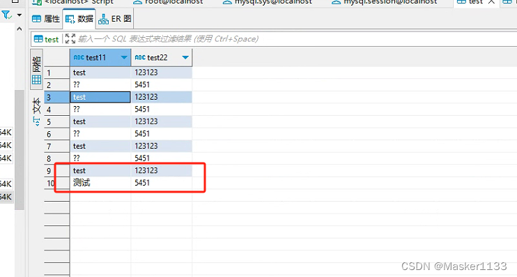Viewport: 517px width, 277px height.
Task: Click the 5451 cell in row 4
Action: pyautogui.click(x=162, y=110)
